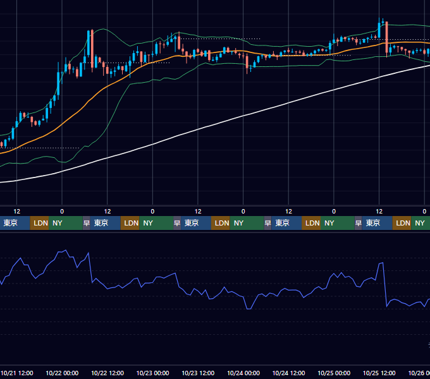Select the LDN session block on 10/24
The width and height of the screenshot is (430, 379).
pyautogui.click(x=311, y=223)
